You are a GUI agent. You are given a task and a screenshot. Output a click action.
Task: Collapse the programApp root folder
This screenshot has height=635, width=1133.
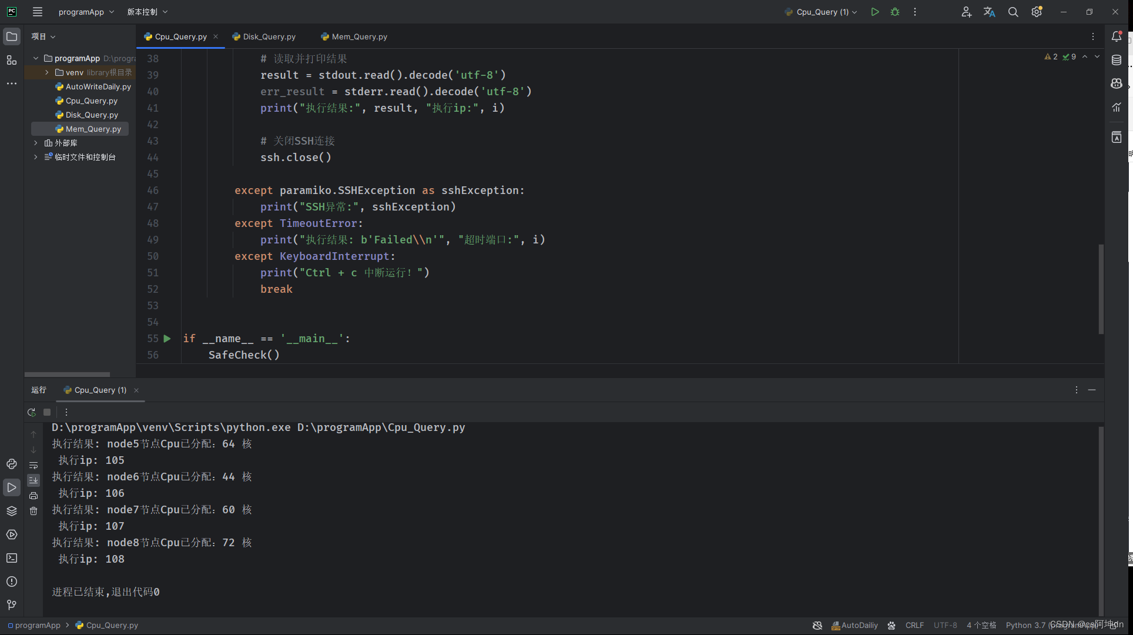click(36, 58)
